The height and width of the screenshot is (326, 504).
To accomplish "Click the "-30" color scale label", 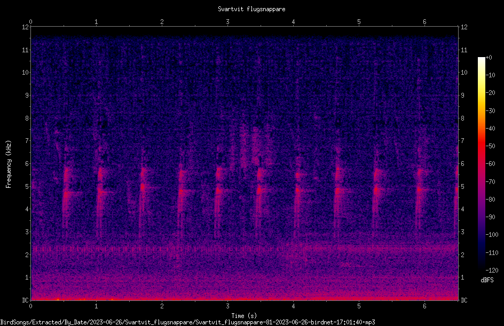I will point(490,111).
